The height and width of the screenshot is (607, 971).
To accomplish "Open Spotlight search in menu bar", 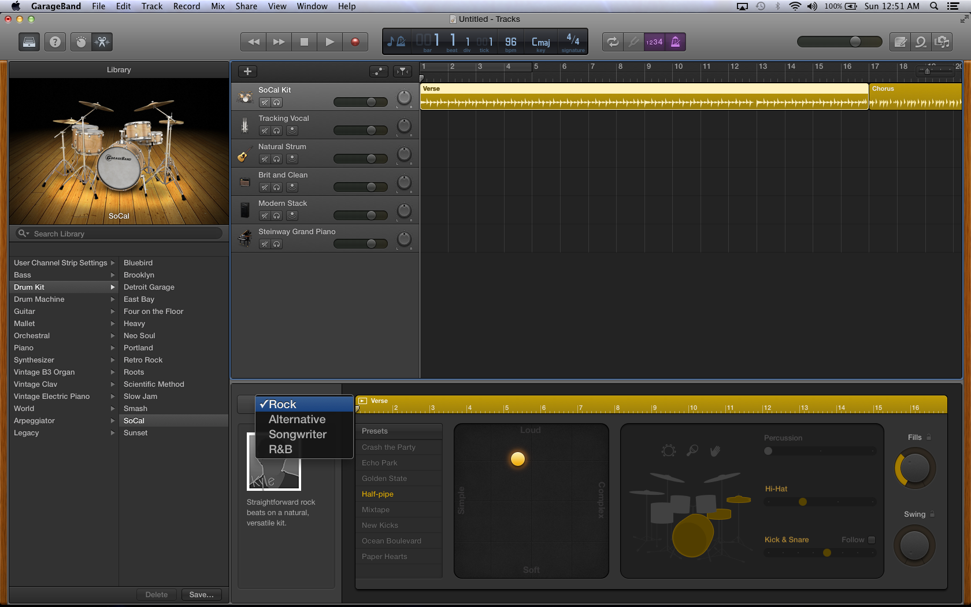I will coord(934,6).
